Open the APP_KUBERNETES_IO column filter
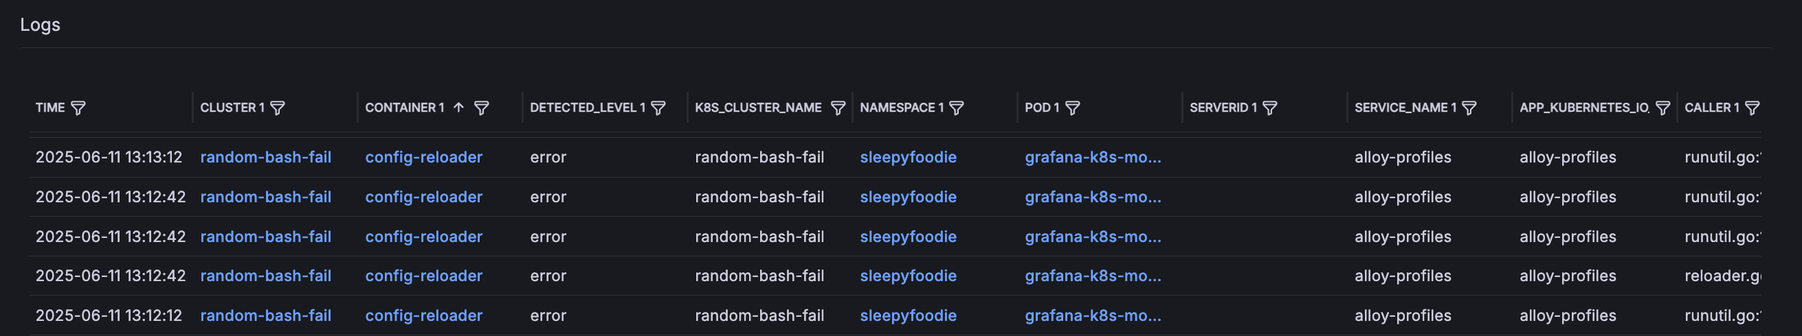 (x=1662, y=108)
